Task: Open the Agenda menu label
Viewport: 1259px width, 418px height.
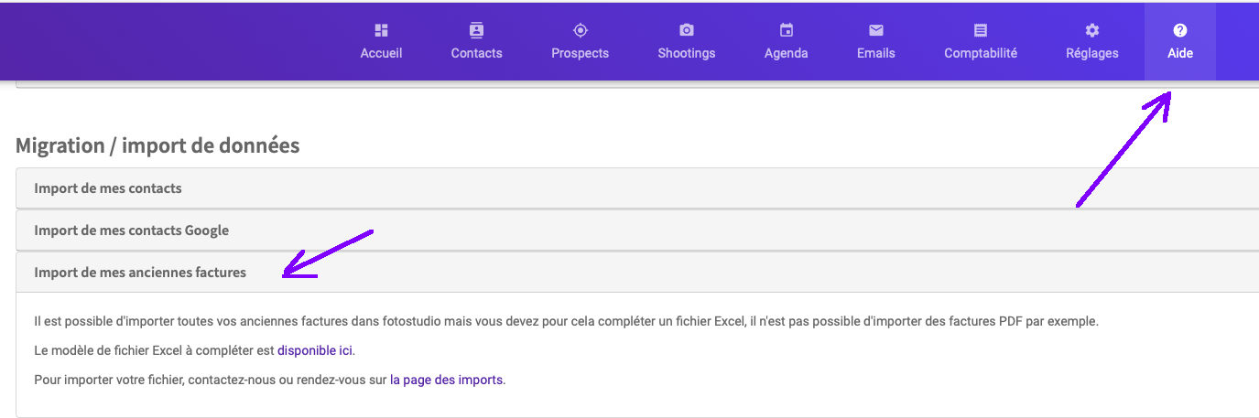Action: (x=786, y=53)
